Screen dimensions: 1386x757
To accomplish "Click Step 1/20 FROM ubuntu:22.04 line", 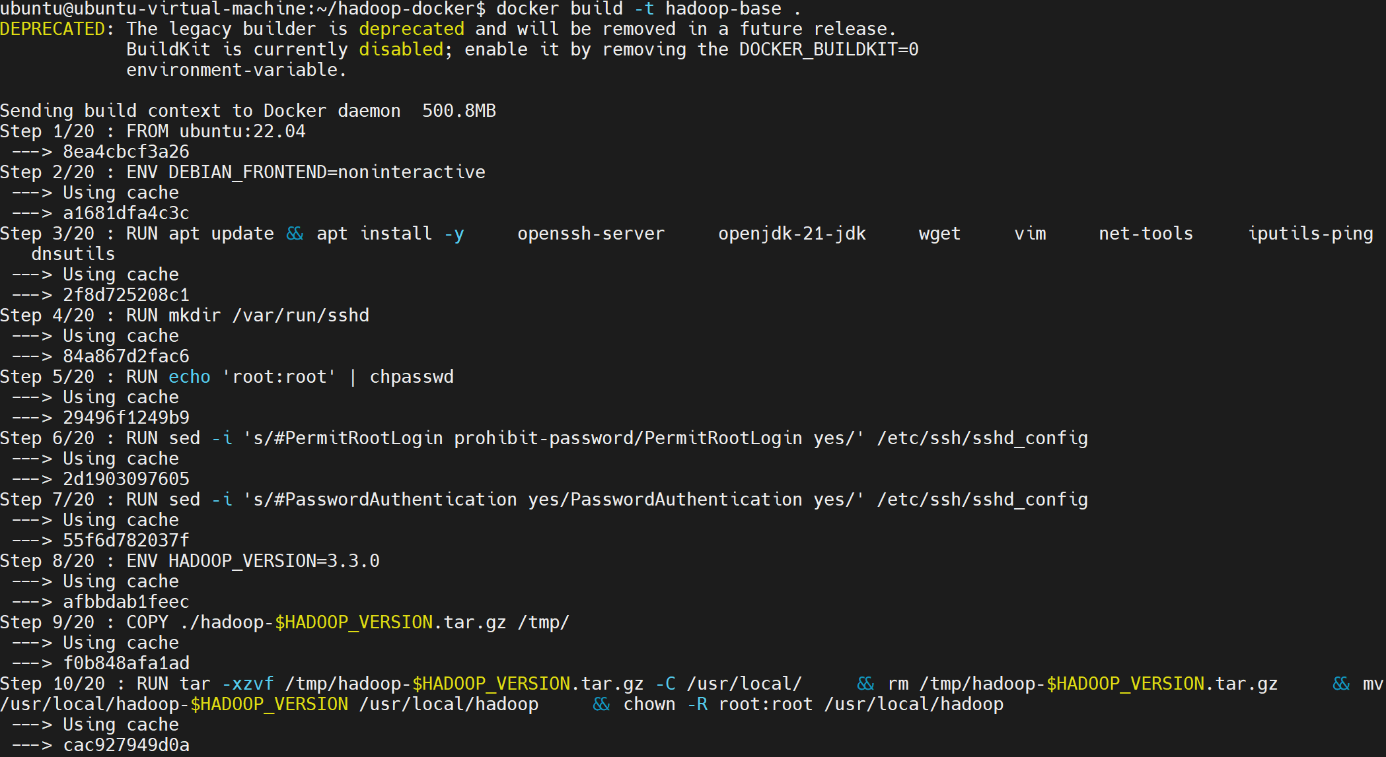I will [x=153, y=131].
